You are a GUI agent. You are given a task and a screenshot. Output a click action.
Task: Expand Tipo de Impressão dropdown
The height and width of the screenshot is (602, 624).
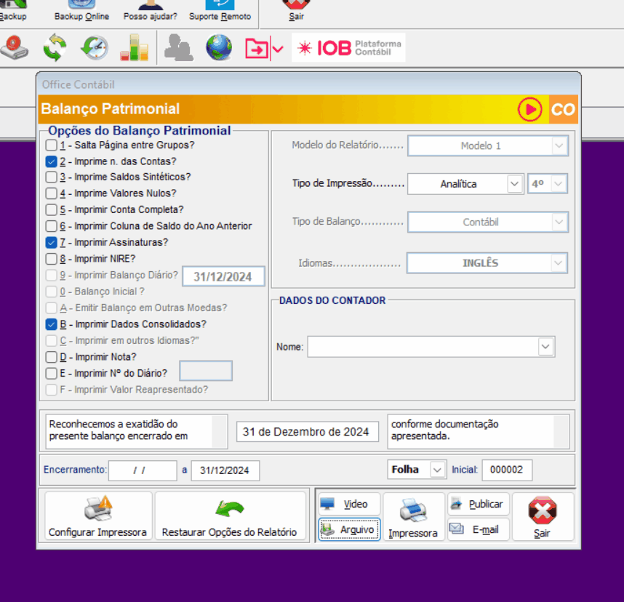click(515, 184)
